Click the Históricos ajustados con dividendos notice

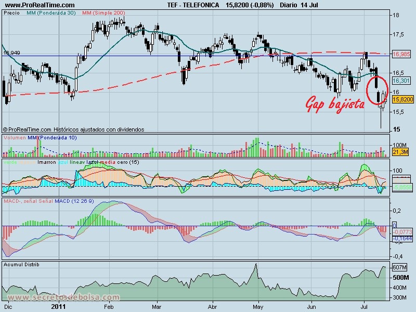pyautogui.click(x=99, y=129)
